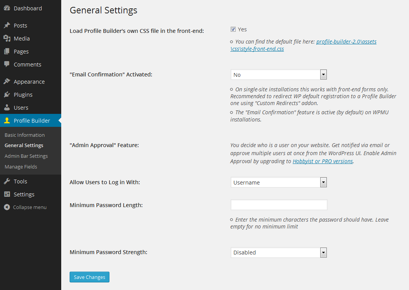This screenshot has height=290, width=409.
Task: Click the Appearance paintbrush icon
Action: [x=7, y=81]
